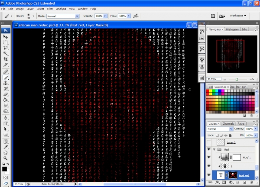
Task: Select the Shape tool
Action: point(6,135)
